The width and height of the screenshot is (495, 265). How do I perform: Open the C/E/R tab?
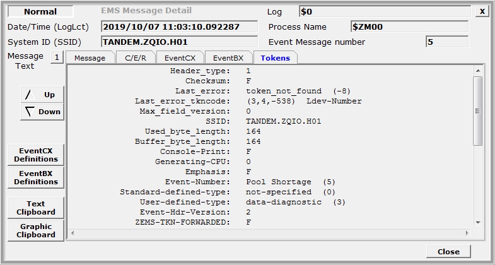point(134,58)
